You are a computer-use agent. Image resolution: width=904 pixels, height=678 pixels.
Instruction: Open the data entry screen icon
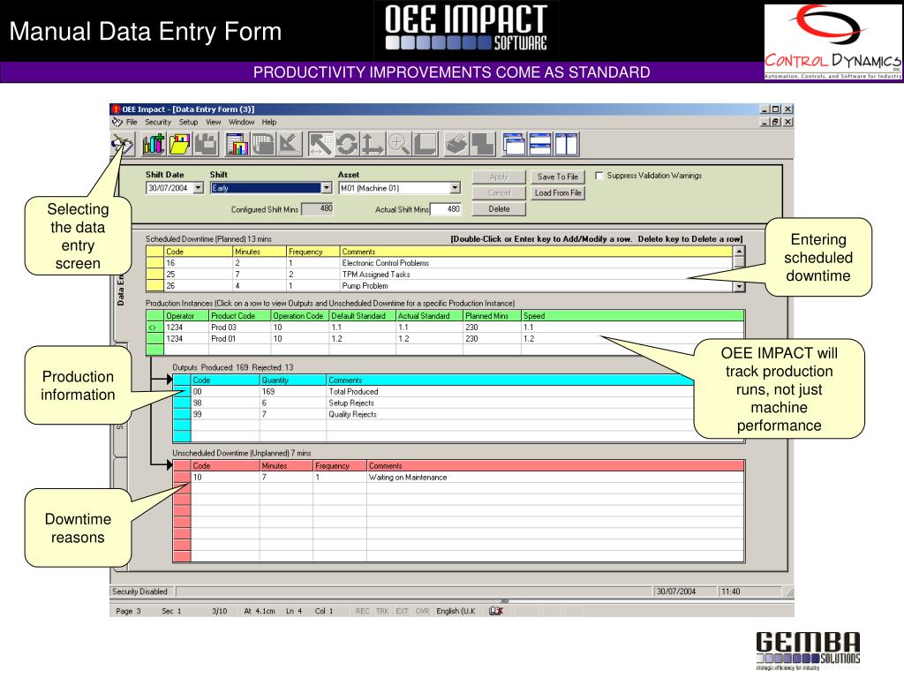point(122,144)
